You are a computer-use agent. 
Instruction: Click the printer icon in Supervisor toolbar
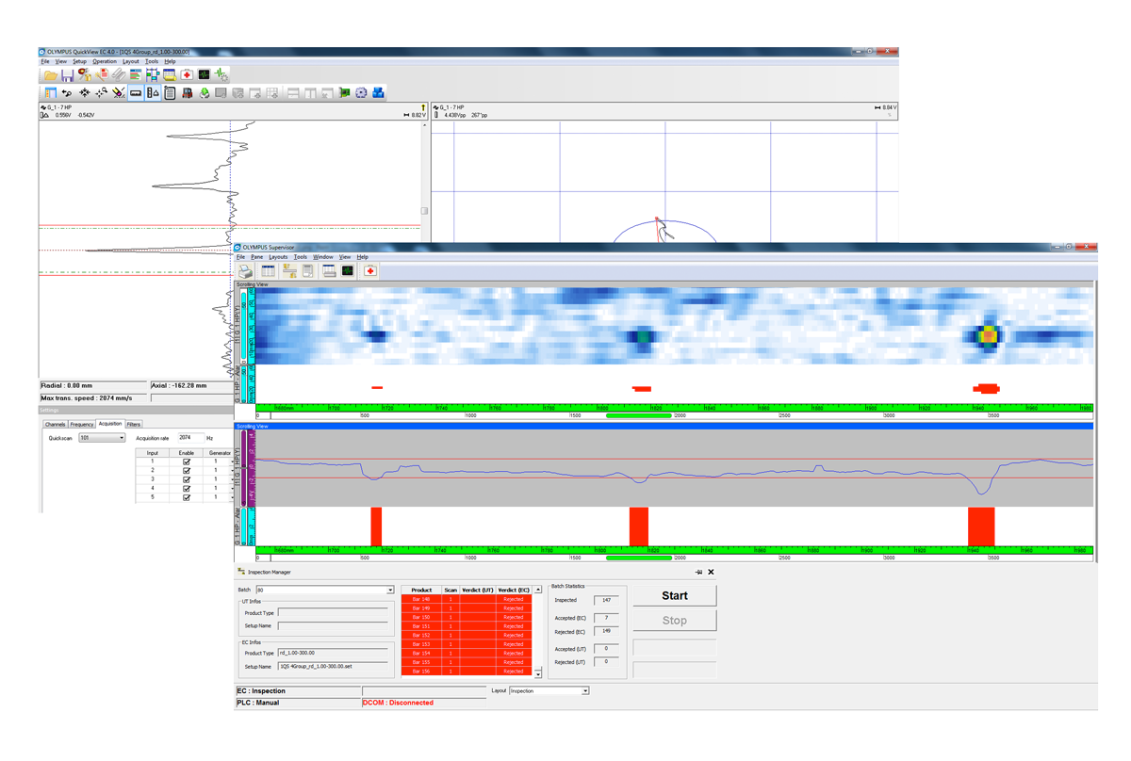[246, 271]
